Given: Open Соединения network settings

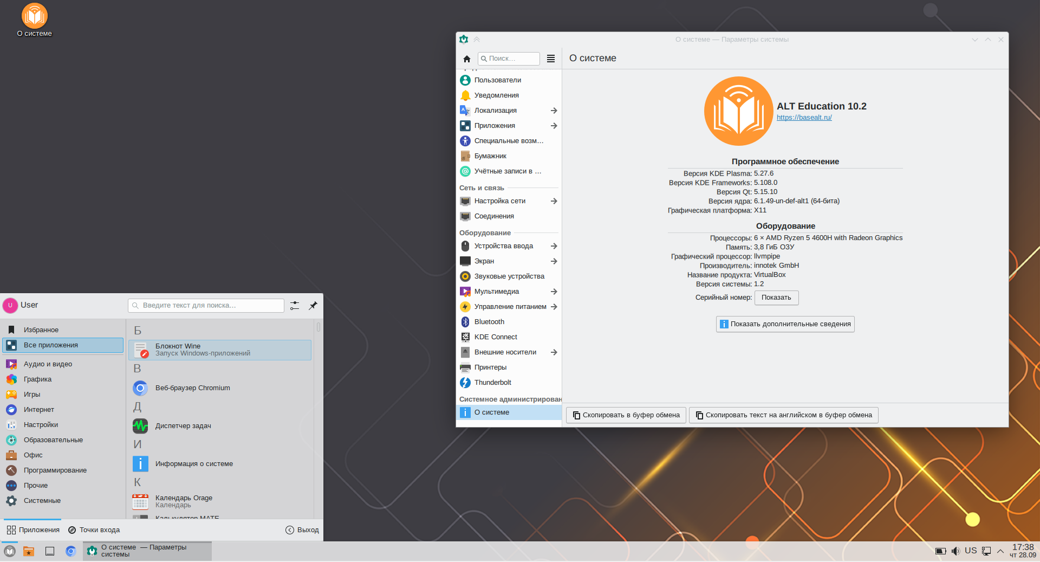Looking at the screenshot, I should pyautogui.click(x=508, y=216).
